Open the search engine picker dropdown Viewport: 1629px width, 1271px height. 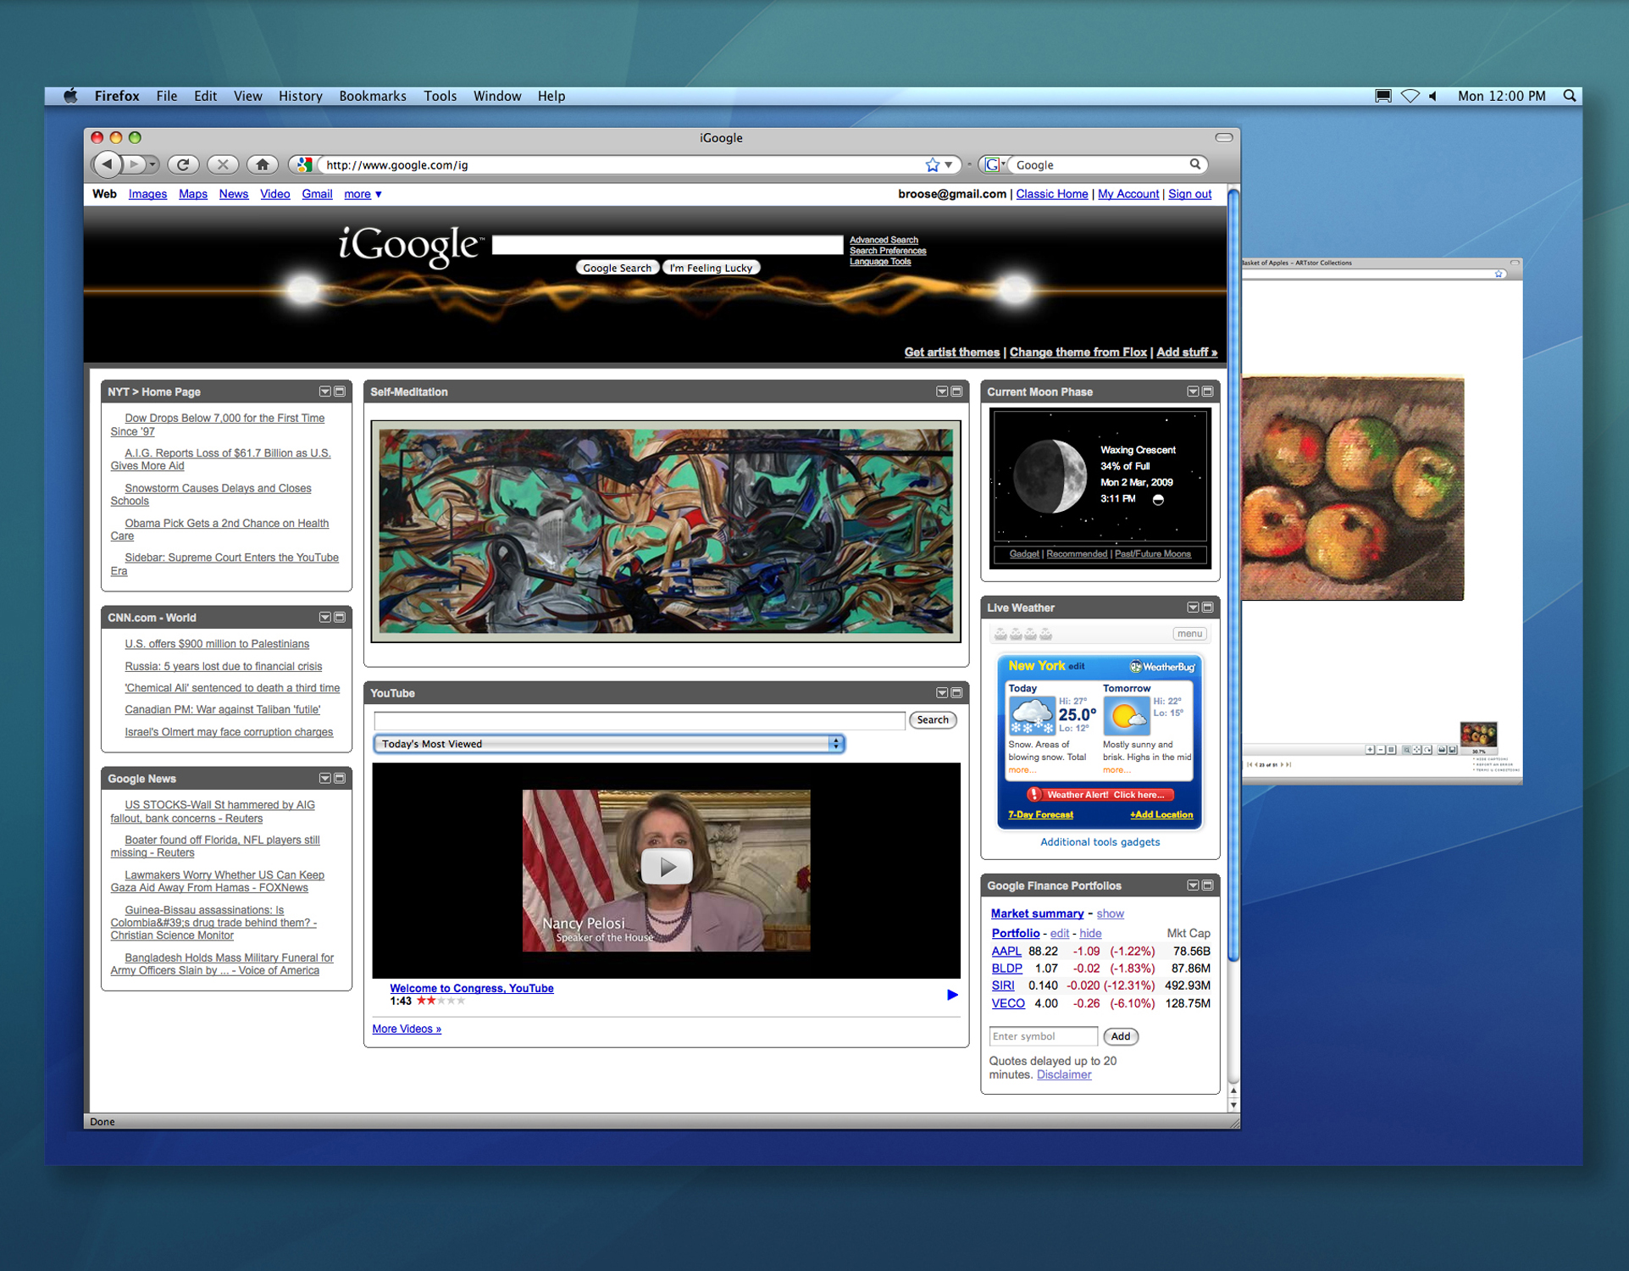click(x=995, y=164)
